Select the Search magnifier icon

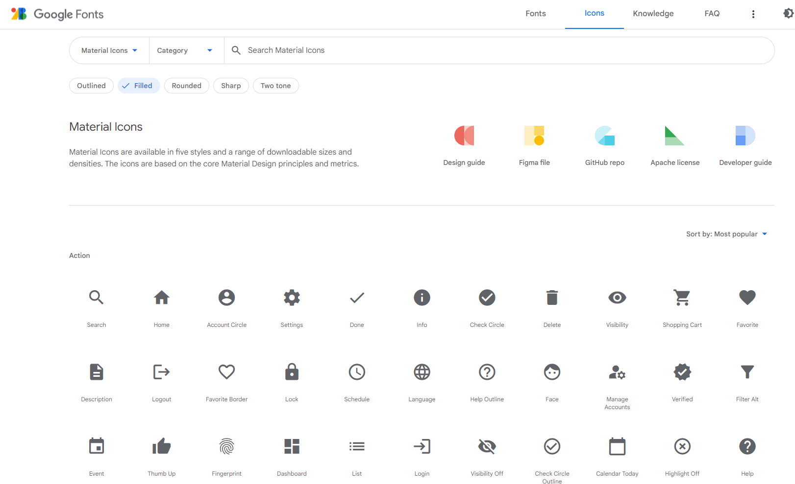pos(97,298)
